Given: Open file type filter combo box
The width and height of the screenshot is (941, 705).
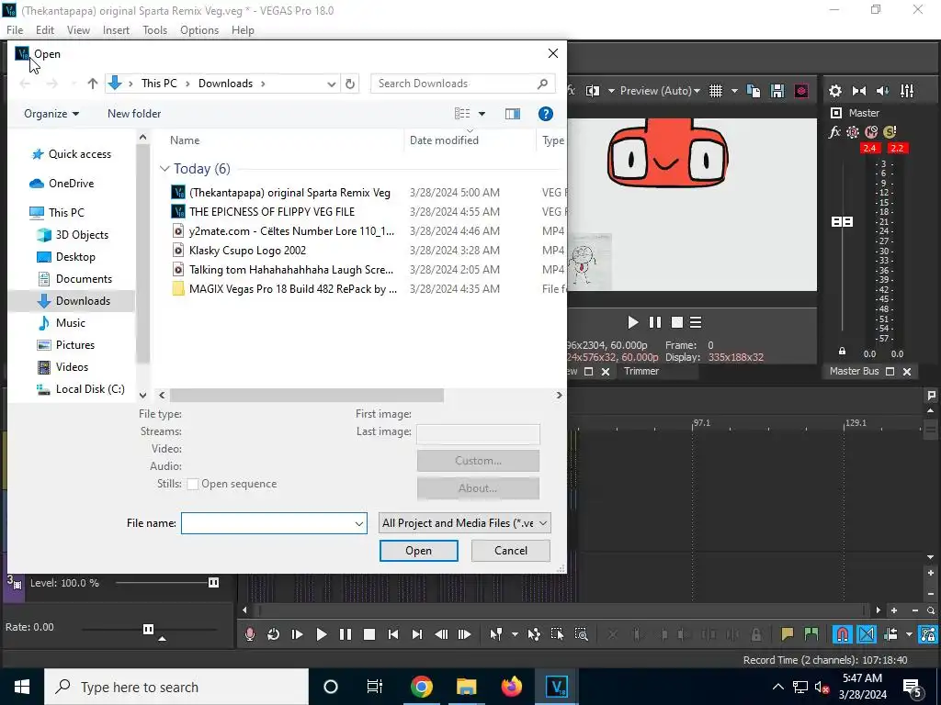Looking at the screenshot, I should [464, 522].
